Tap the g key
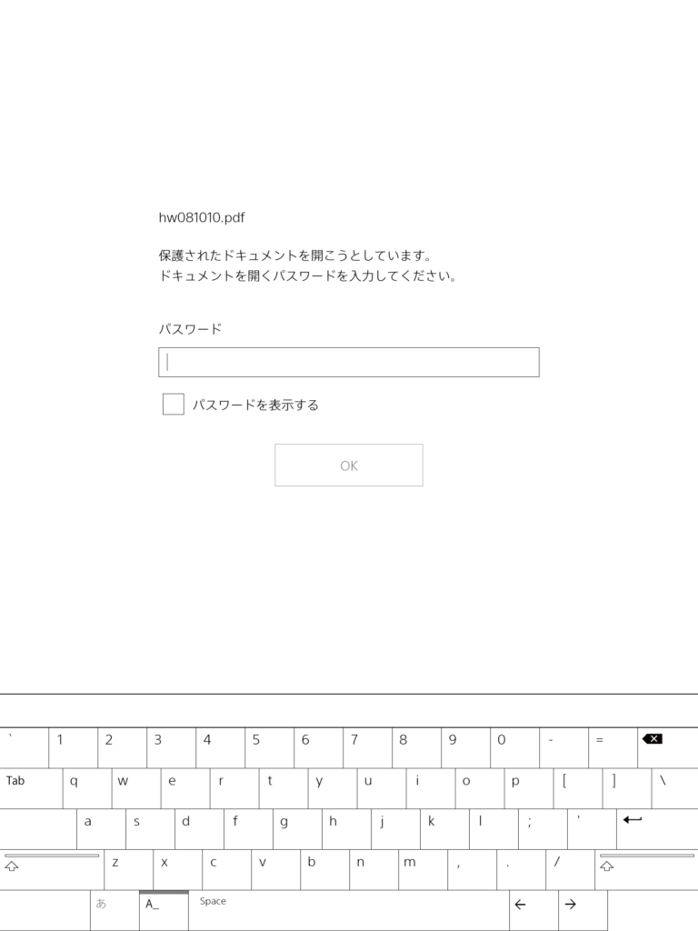This screenshot has width=698, height=931. (298, 829)
